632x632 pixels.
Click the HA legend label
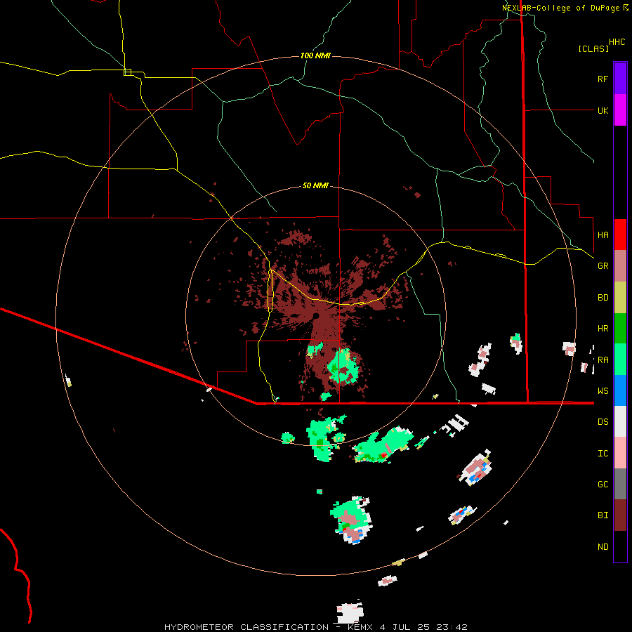click(603, 235)
